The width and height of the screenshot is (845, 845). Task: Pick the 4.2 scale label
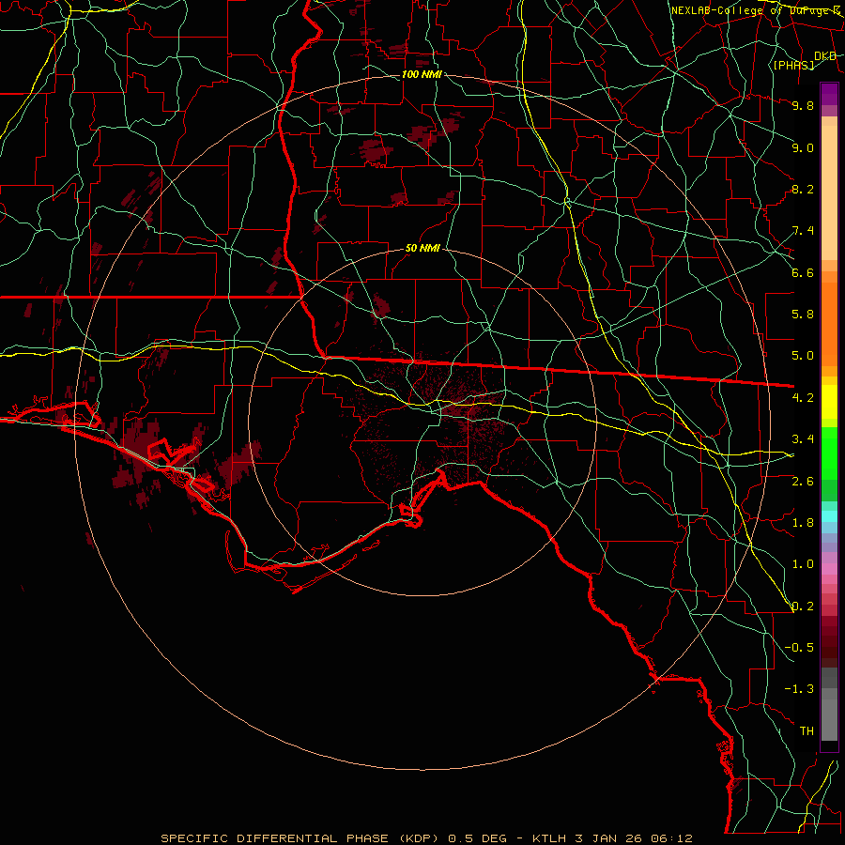click(803, 398)
